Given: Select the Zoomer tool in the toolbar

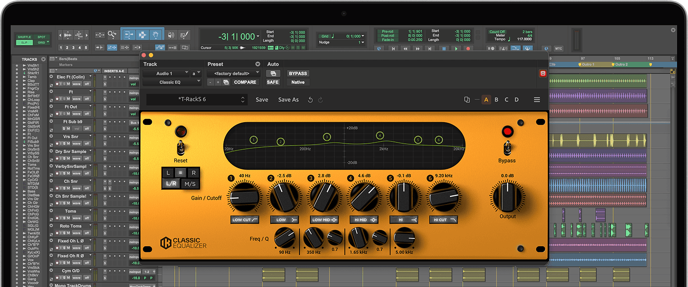Looking at the screenshot, I should point(112,35).
